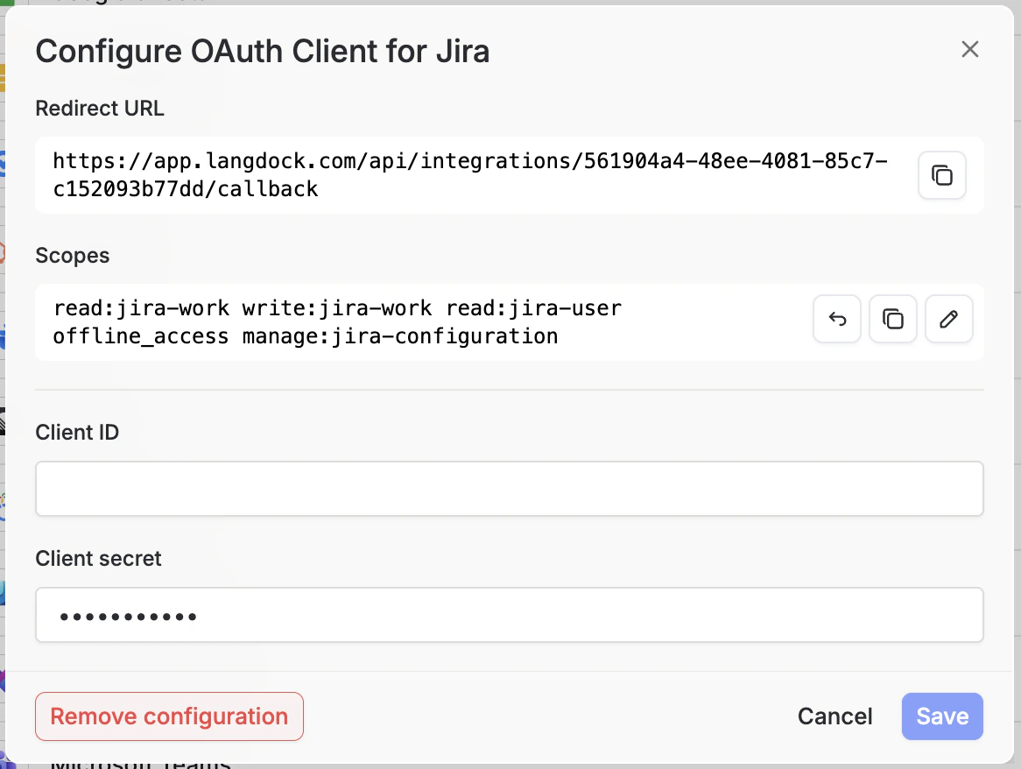Screen dimensions: 1021x769
Task: Click the Client ID label
Action: click(x=77, y=433)
